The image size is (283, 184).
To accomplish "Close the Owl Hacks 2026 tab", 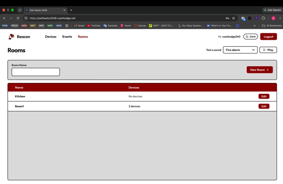I will point(64,10).
